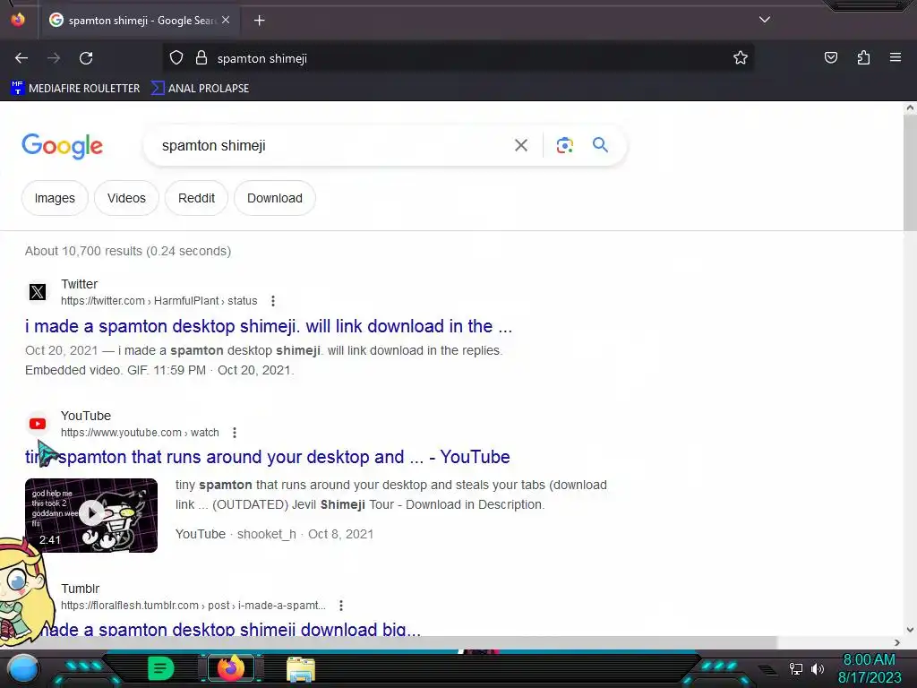917x688 pixels.
Task: Click the scrollbar down arrow
Action: click(x=910, y=630)
